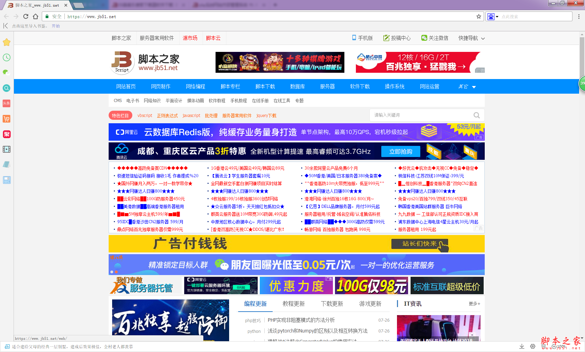The height and width of the screenshot is (352, 585).
Task: Open the search engine selector dropdown
Action: pyautogui.click(x=493, y=17)
